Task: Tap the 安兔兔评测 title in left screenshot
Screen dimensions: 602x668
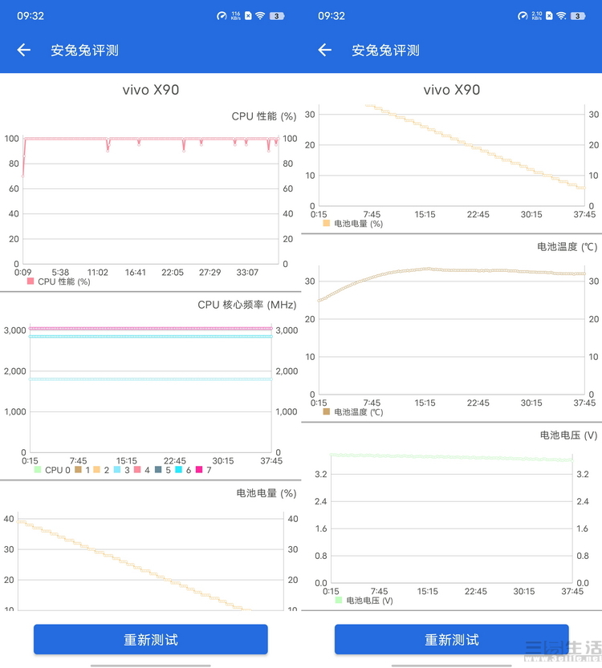Action: tap(84, 51)
